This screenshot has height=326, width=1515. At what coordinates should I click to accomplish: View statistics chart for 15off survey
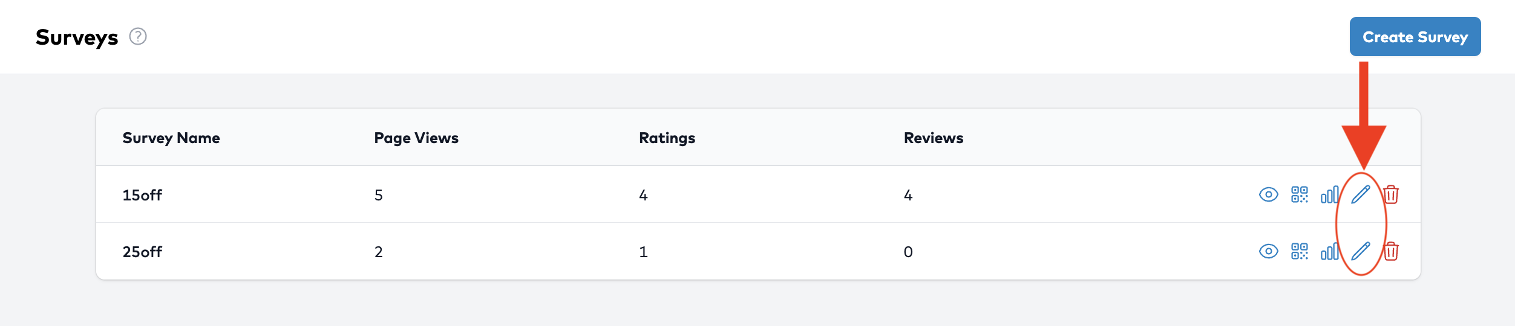pyautogui.click(x=1329, y=194)
